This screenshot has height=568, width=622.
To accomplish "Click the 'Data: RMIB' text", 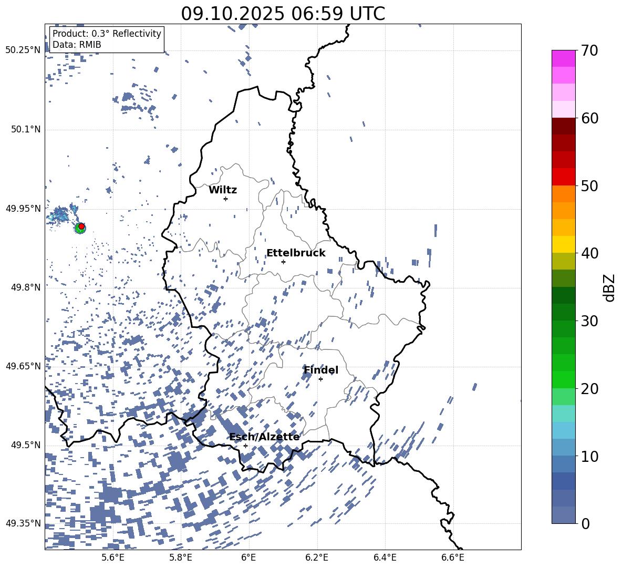I will coord(77,45).
